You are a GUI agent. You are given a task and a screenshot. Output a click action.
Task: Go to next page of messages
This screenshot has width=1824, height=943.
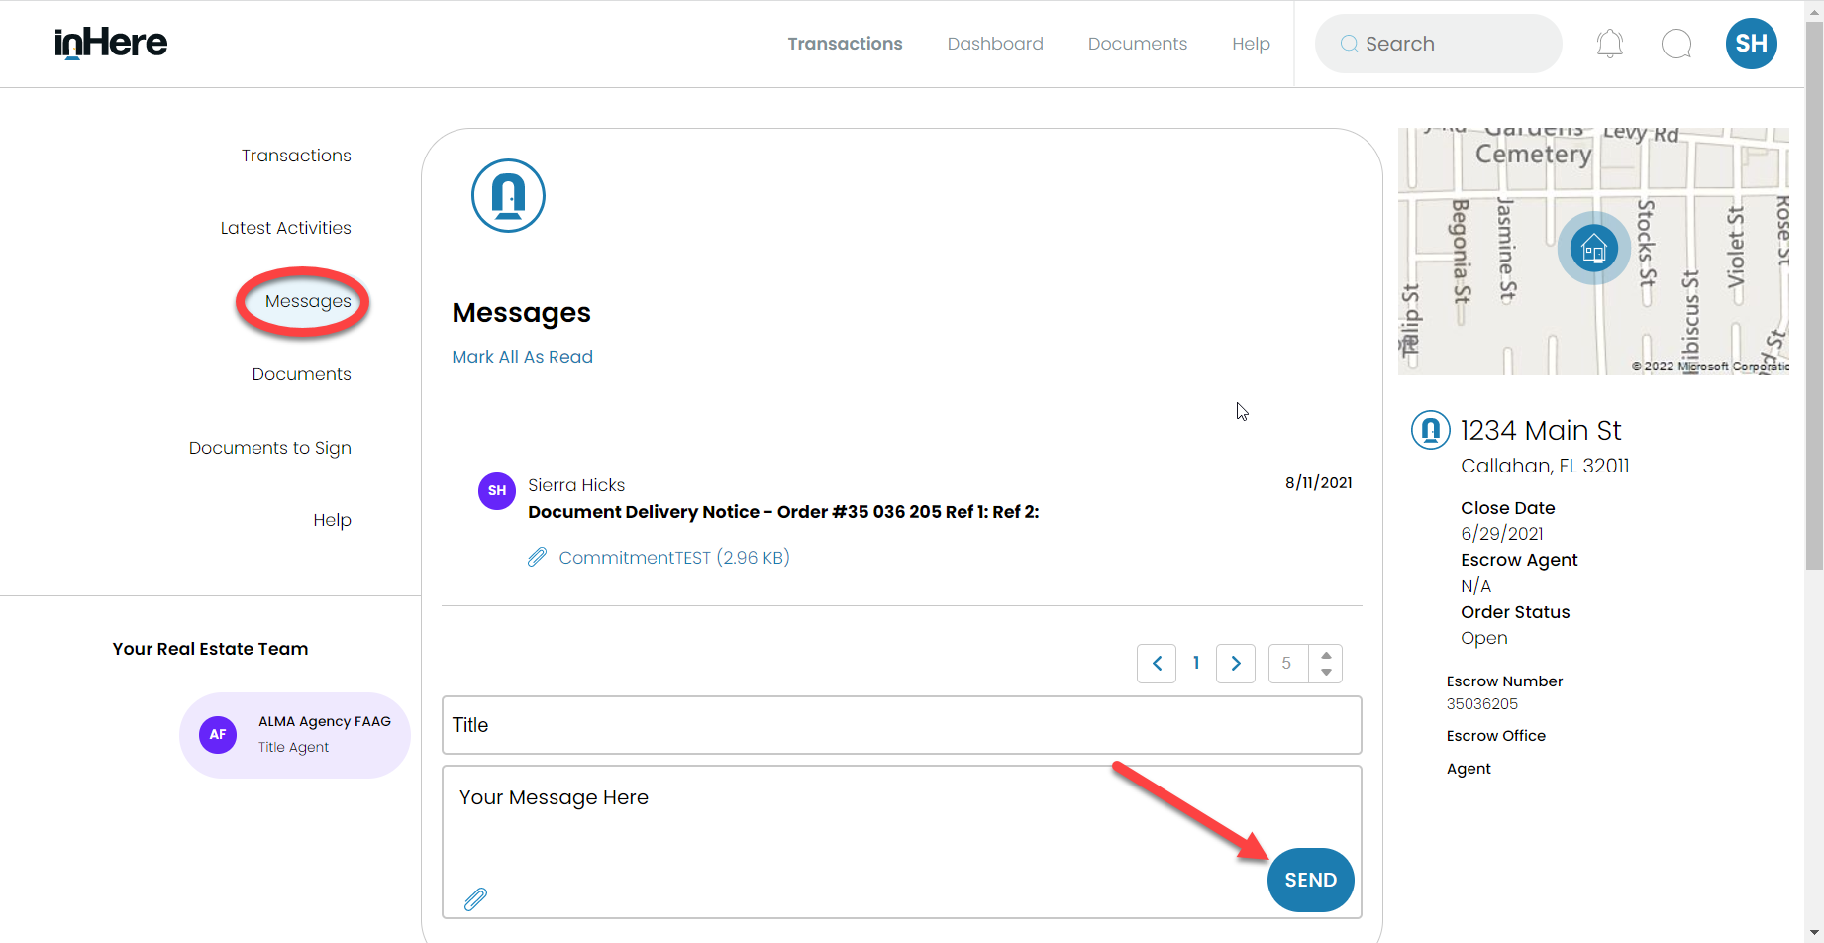pos(1235,663)
